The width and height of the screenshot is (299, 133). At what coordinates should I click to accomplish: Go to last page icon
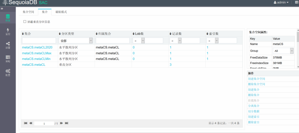pyautogui.click(x=66, y=123)
